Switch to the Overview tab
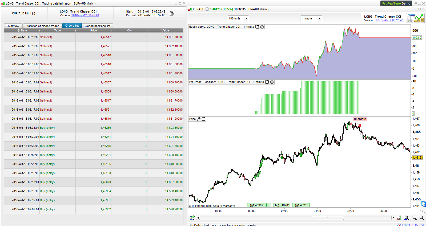 tap(13, 26)
